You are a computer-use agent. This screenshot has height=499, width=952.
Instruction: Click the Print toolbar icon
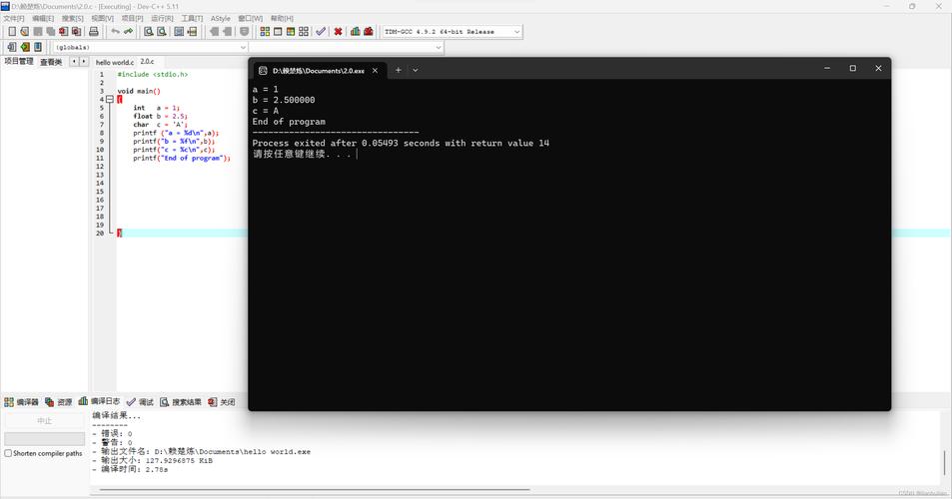(x=94, y=32)
